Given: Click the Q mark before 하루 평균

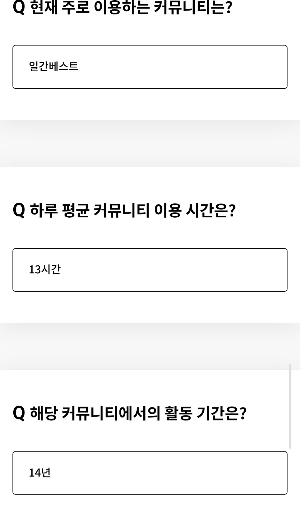Looking at the screenshot, I should click(19, 210).
